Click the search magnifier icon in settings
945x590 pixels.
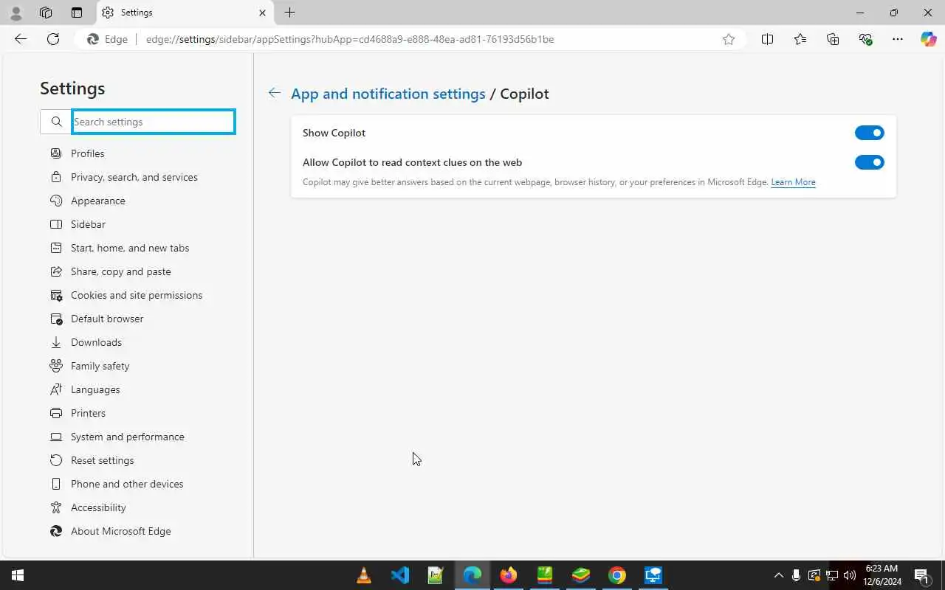pos(56,122)
